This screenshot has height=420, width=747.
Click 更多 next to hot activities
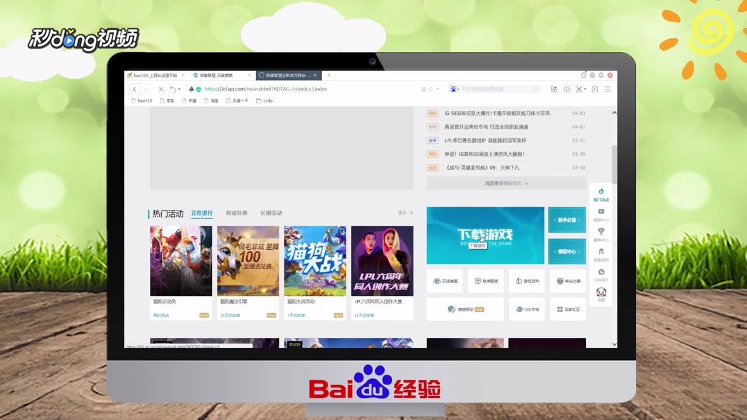click(x=405, y=213)
